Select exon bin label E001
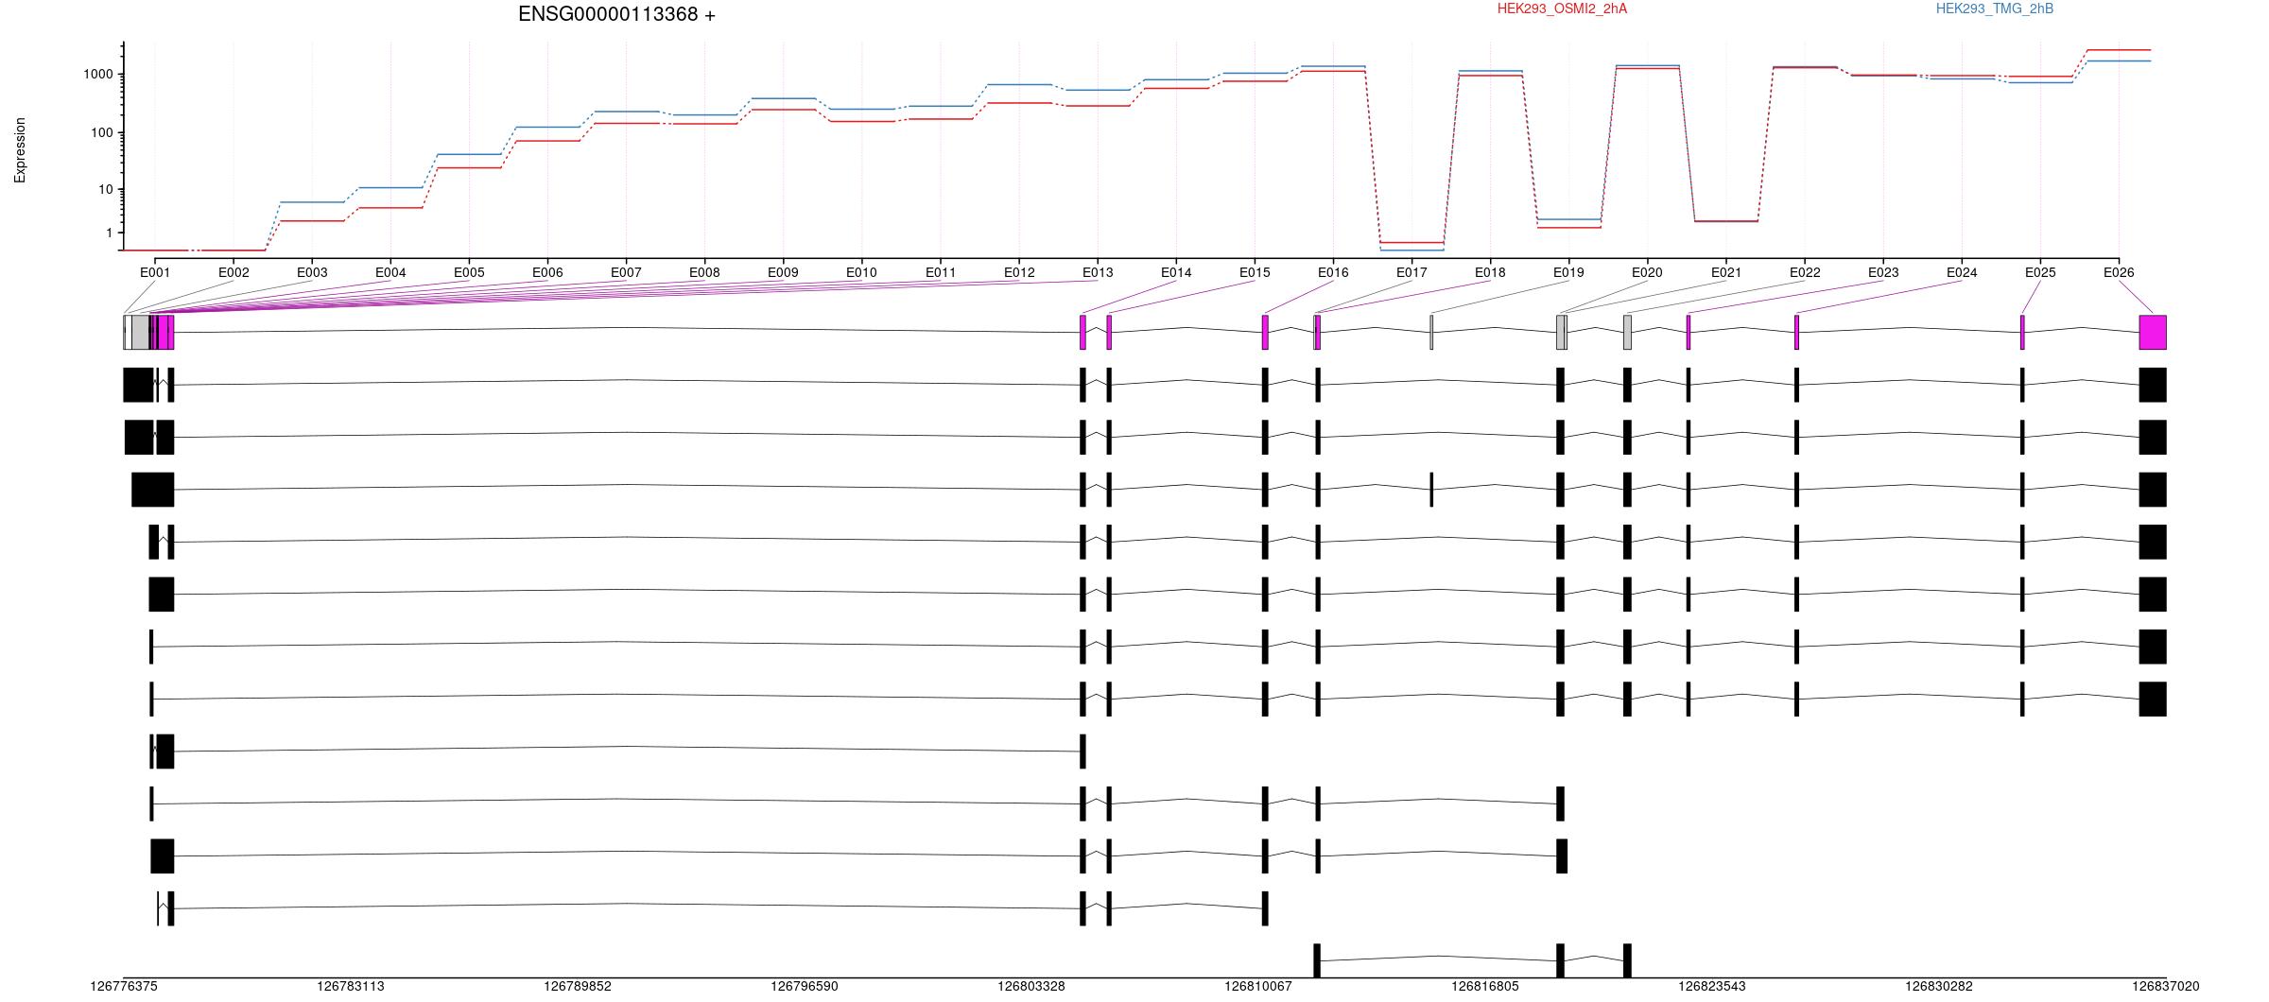Screen dimensions: 2269x1002 click(x=155, y=272)
